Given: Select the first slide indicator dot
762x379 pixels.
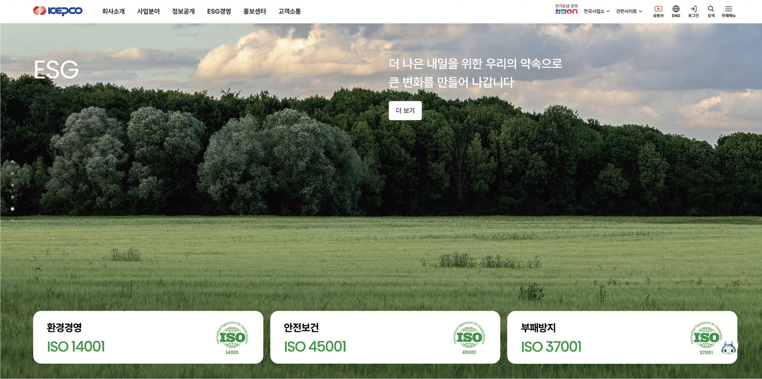Looking at the screenshot, I should click(x=13, y=162).
